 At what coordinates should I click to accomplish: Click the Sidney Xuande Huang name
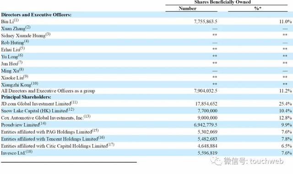point(26,35)
